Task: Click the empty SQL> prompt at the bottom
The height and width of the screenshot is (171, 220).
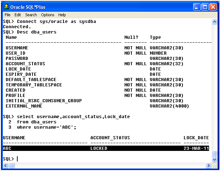Action: tap(8, 159)
